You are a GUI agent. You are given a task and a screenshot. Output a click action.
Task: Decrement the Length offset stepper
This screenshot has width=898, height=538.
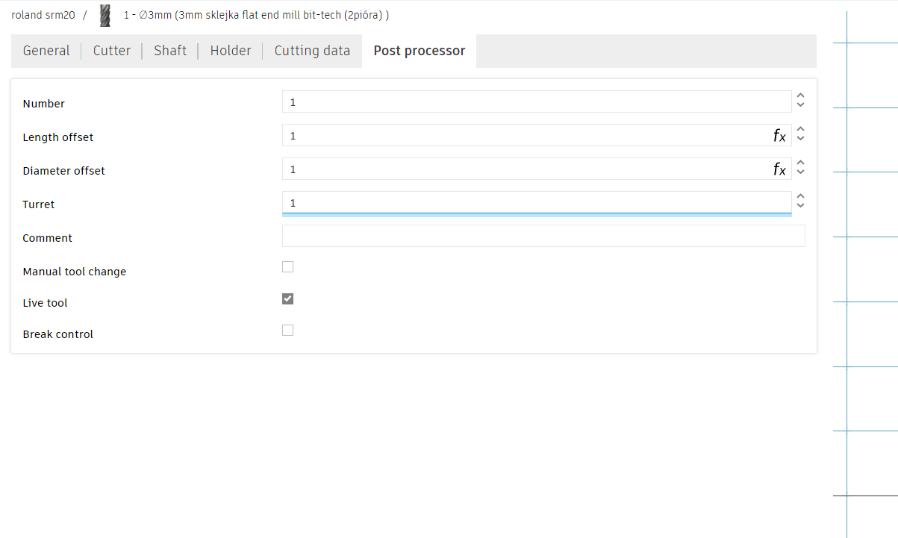coord(801,138)
